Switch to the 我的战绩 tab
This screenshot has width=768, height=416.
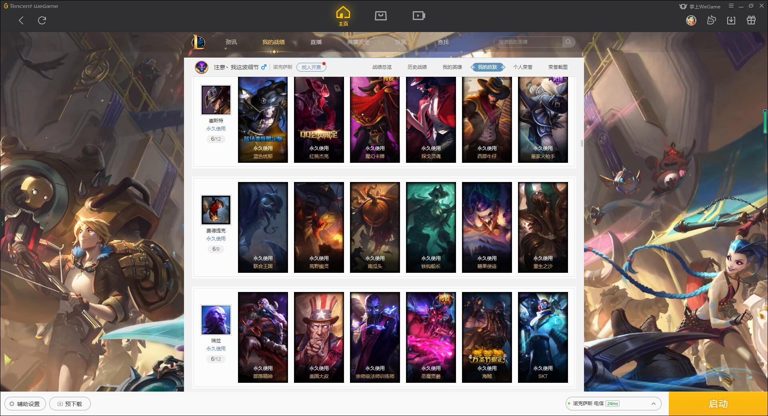pos(274,42)
